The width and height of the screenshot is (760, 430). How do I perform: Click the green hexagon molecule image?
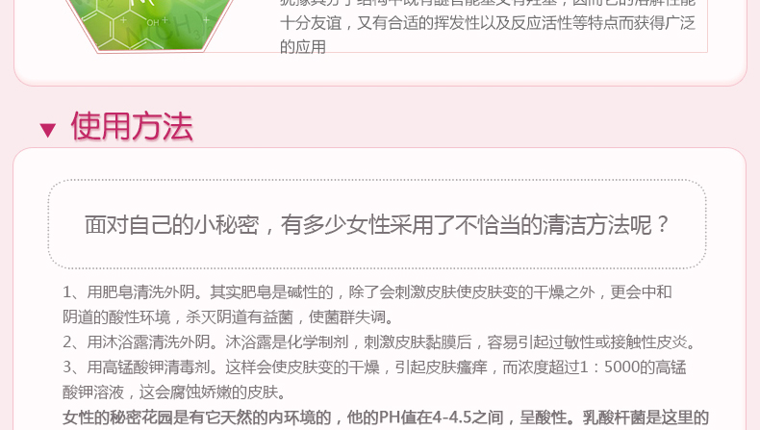(x=150, y=25)
